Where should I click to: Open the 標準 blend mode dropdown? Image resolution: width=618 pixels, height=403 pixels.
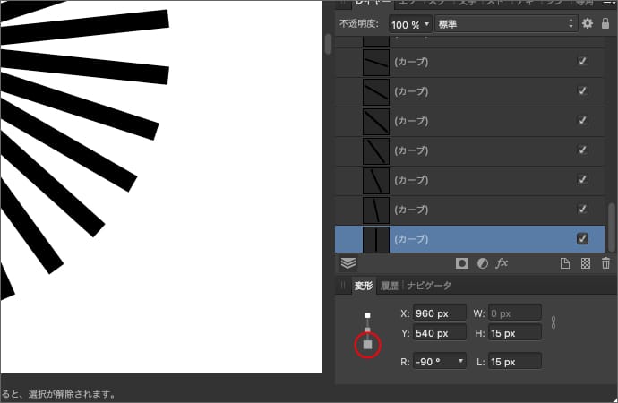click(504, 23)
